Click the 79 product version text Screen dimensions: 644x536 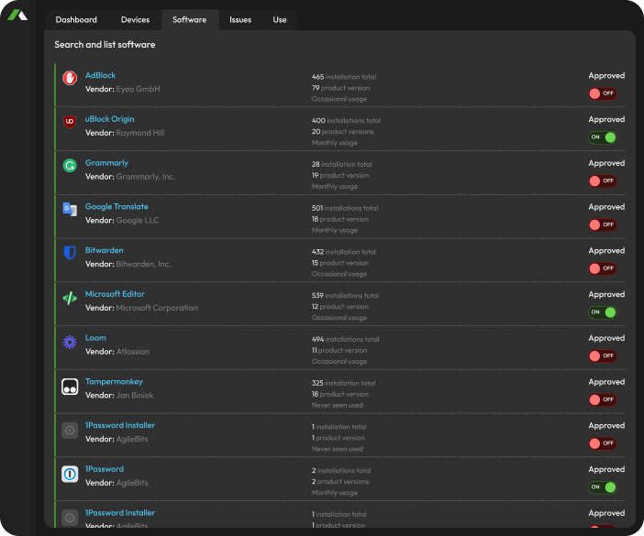(341, 88)
